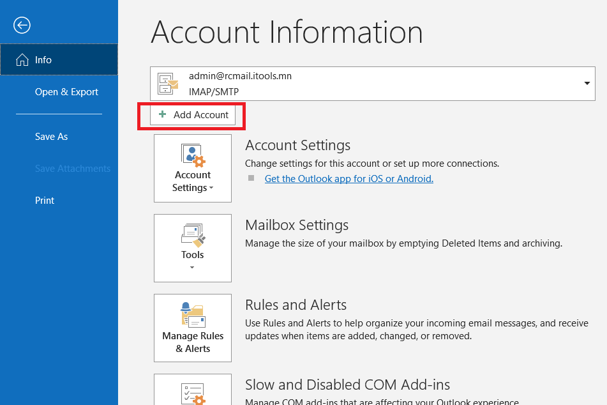
Task: Click the mail account cabinet icon
Action: pyautogui.click(x=168, y=84)
